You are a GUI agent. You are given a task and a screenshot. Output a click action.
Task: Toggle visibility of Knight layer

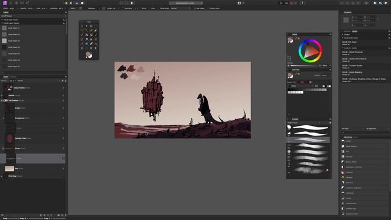(63, 108)
